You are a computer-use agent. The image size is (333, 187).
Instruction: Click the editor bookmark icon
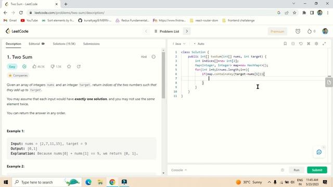[285, 44]
